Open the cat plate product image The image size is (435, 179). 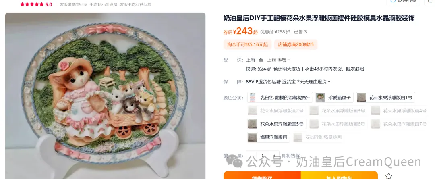point(105,96)
